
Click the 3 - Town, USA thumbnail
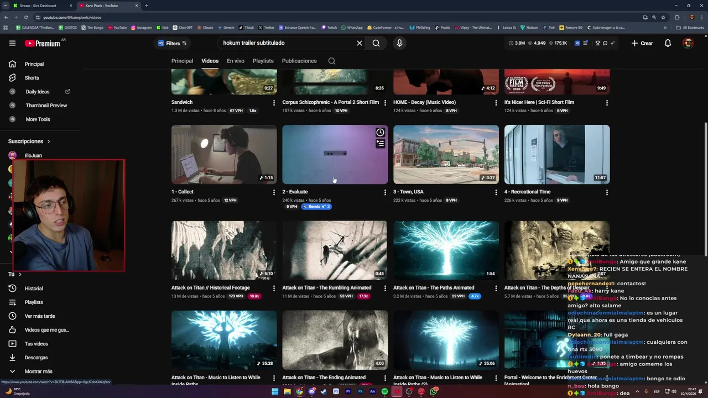click(446, 155)
